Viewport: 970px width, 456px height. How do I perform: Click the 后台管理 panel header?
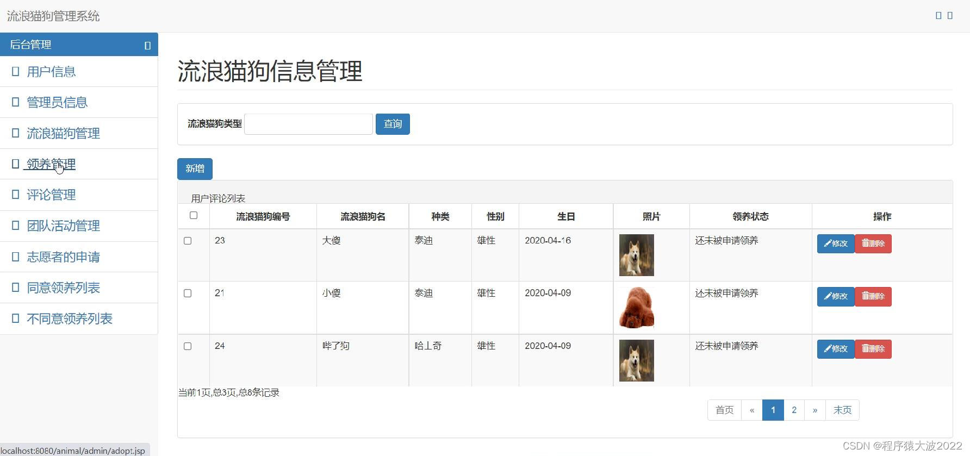(79, 45)
